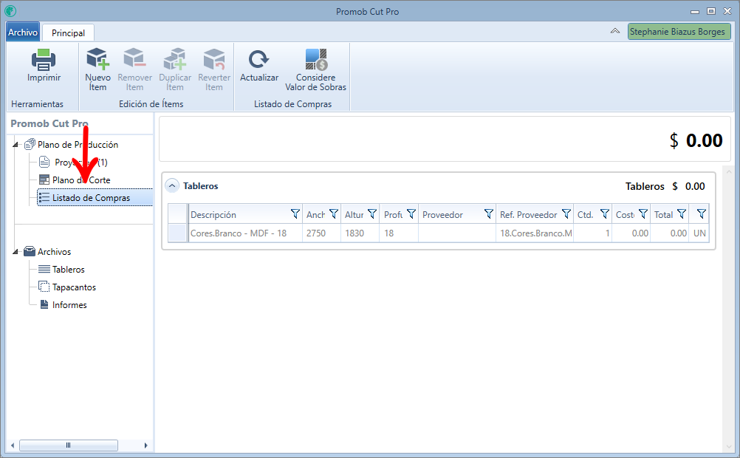Filter the Profundidad column
Viewport: 740px width, 458px height.
411,214
